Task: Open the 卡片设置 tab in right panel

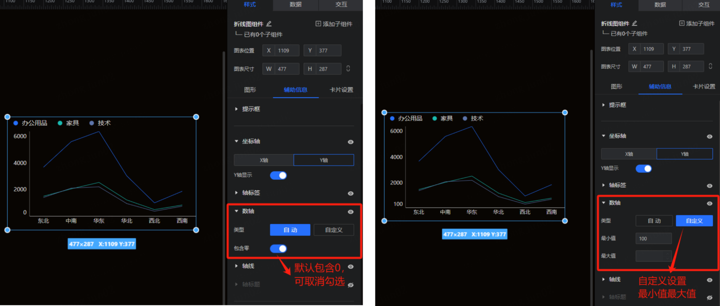Action: click(x=704, y=86)
